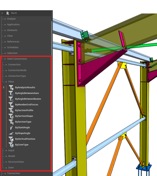Click the BySlantAngle node icon
This screenshot has height=176, width=157.
[11, 127]
